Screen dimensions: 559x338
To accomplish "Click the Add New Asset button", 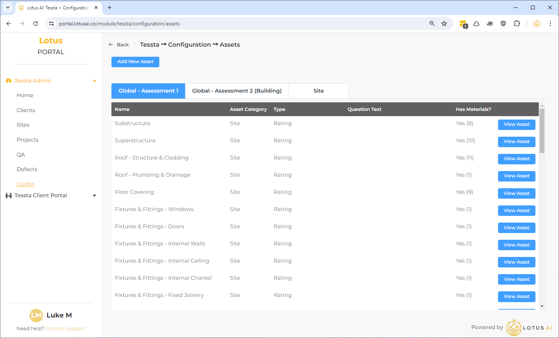I will click(x=135, y=62).
